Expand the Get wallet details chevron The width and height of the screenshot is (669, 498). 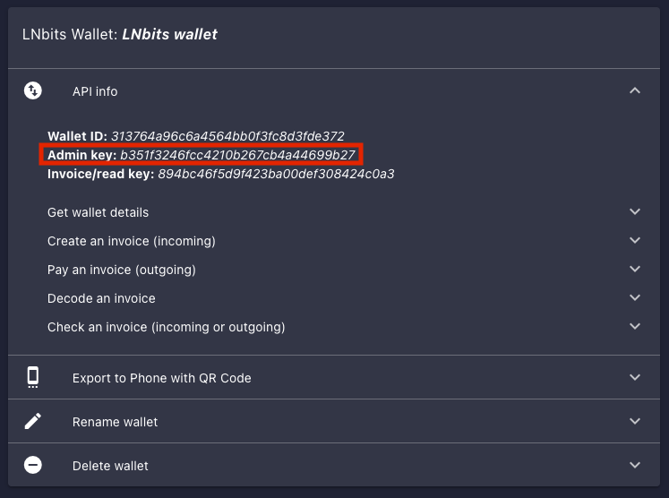coord(635,212)
